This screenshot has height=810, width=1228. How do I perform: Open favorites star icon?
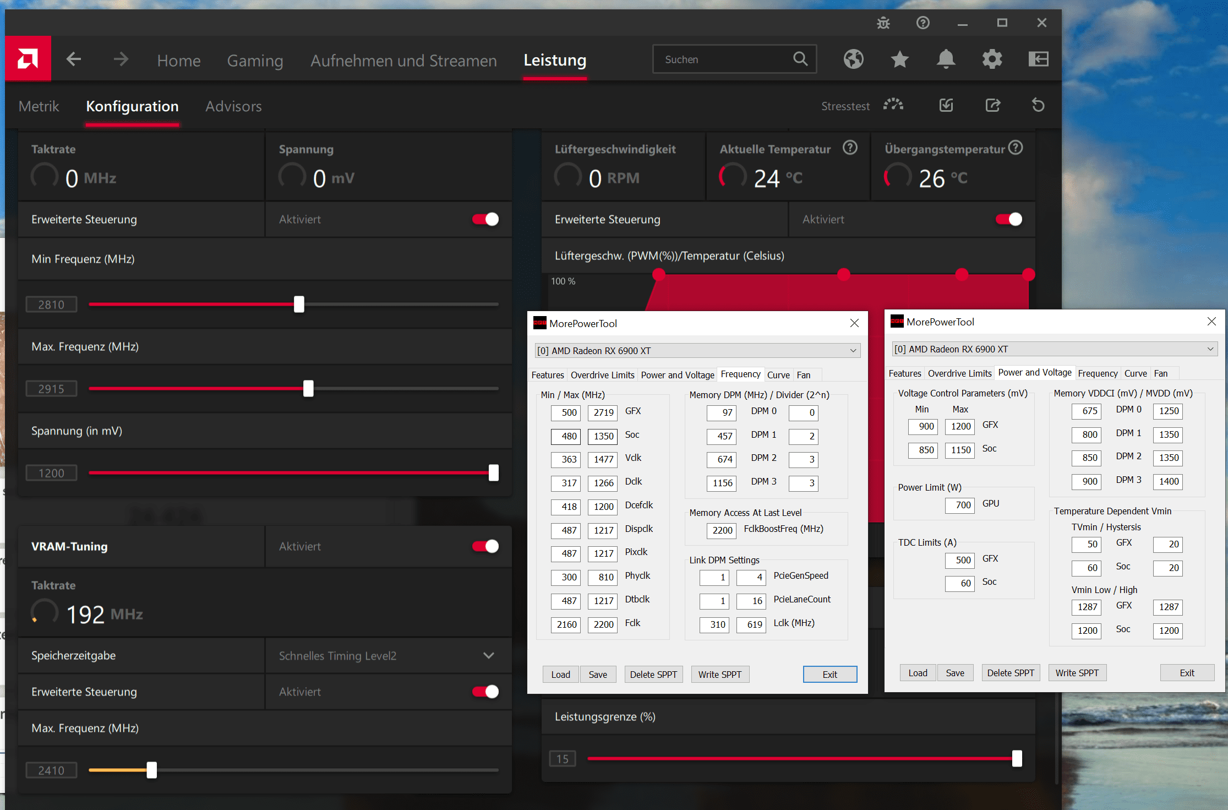[x=899, y=59]
